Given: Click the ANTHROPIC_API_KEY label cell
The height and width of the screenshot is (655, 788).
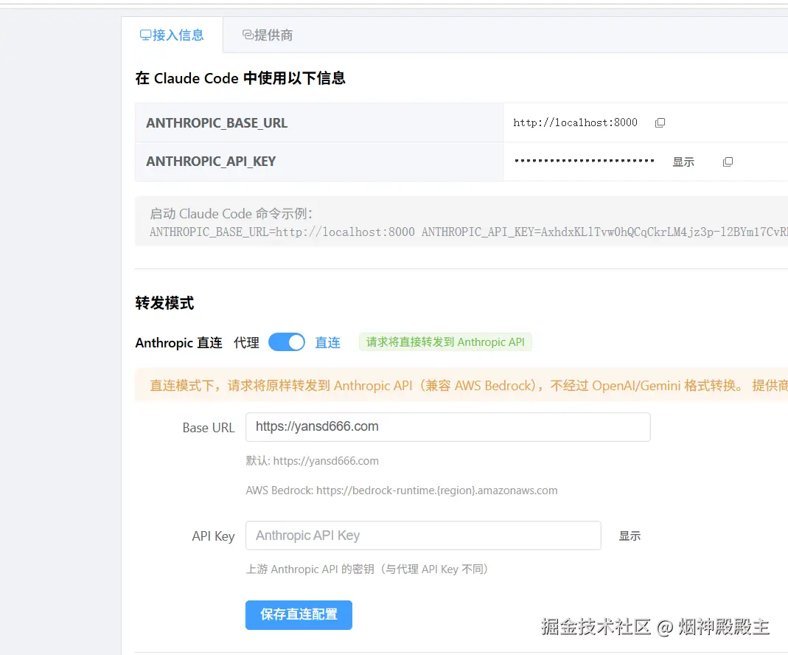Looking at the screenshot, I should [319, 162].
